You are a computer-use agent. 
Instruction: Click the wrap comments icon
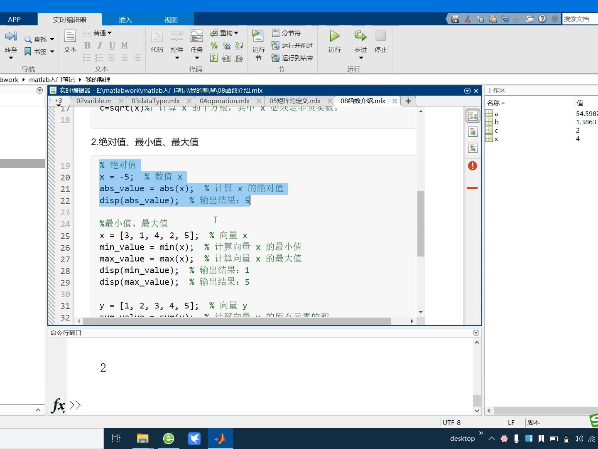239,46
